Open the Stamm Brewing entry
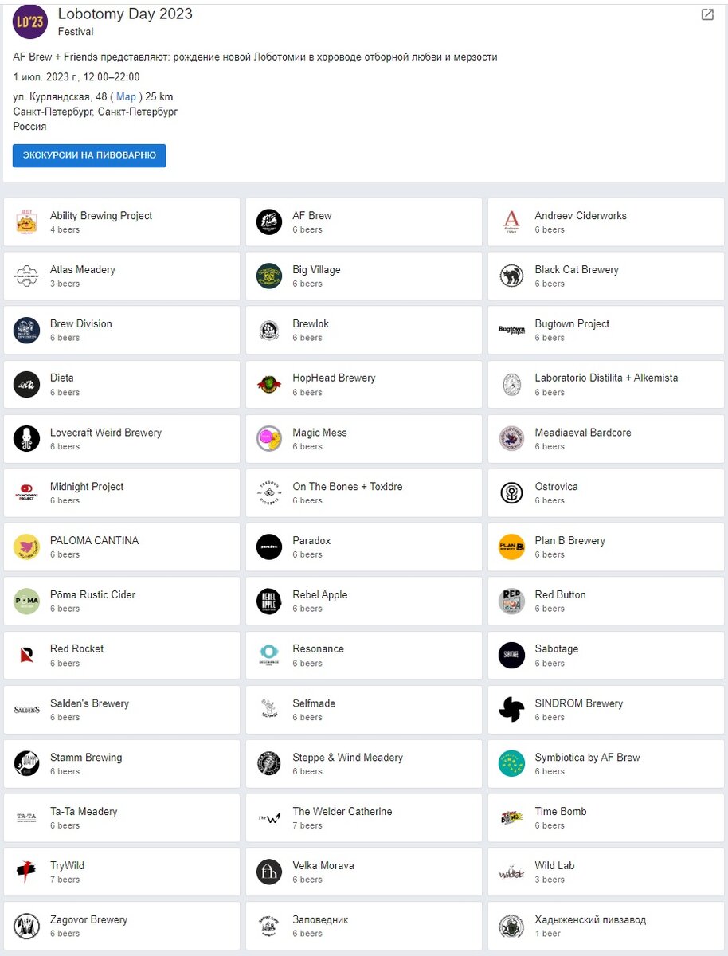The height and width of the screenshot is (956, 728). [121, 764]
